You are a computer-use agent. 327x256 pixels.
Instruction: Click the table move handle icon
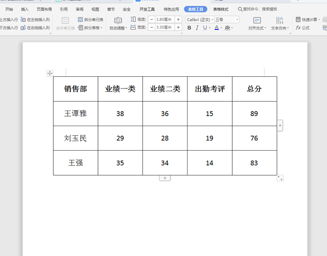[50, 73]
